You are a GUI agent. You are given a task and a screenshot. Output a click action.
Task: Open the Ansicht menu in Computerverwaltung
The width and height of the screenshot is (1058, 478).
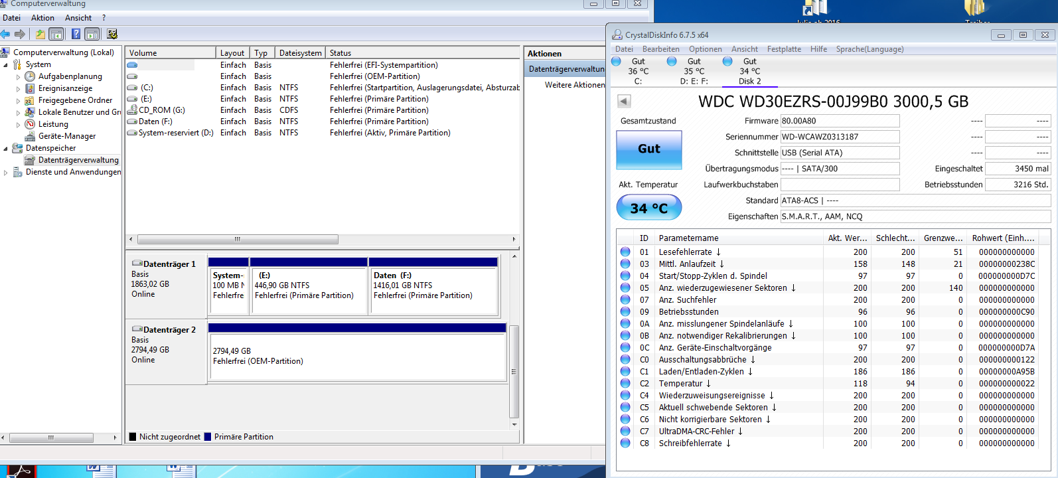(78, 18)
